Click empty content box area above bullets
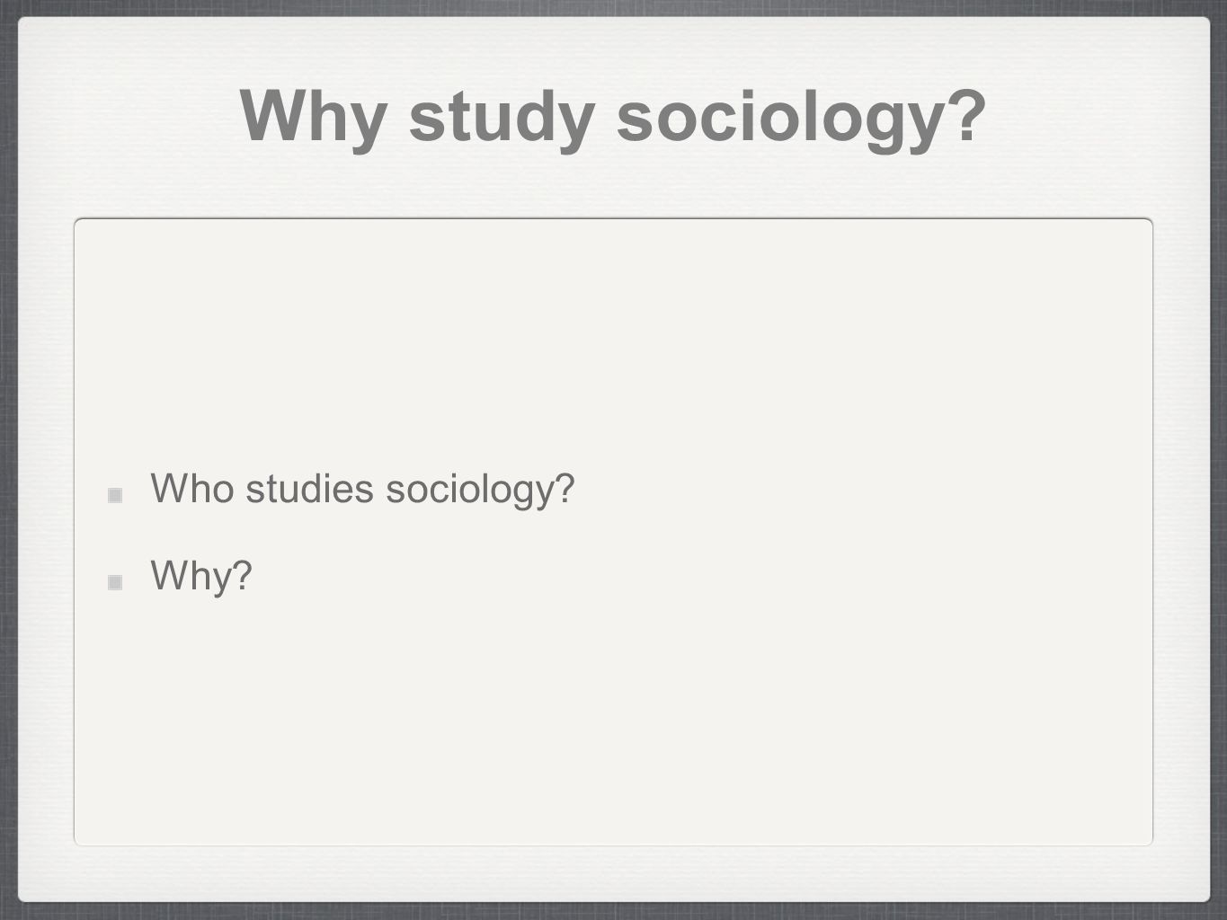Screen dimensions: 1227x920 point(613,341)
